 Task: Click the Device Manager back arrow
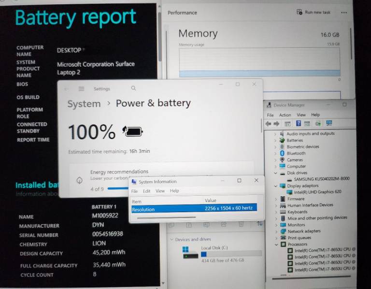coord(268,124)
